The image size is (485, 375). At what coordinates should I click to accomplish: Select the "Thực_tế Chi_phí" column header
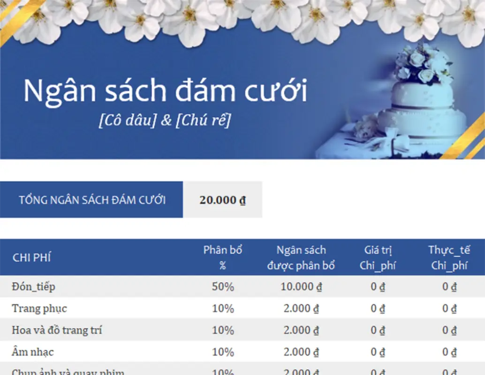click(449, 257)
